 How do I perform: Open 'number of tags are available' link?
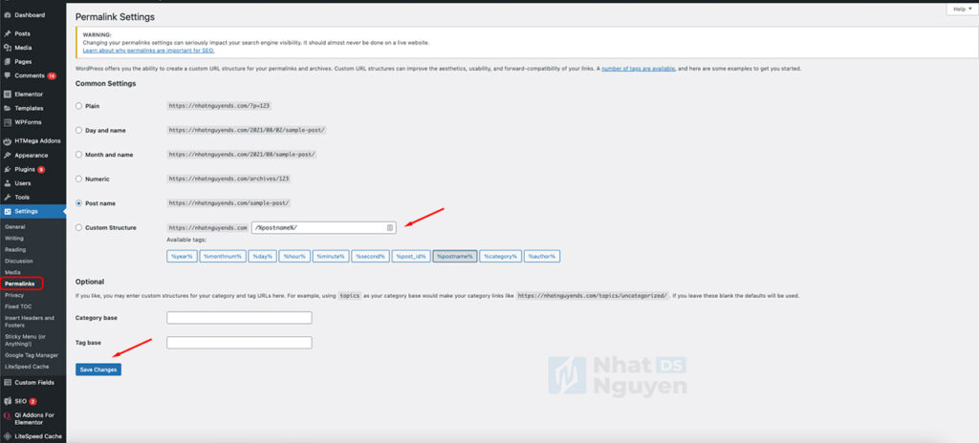click(638, 68)
